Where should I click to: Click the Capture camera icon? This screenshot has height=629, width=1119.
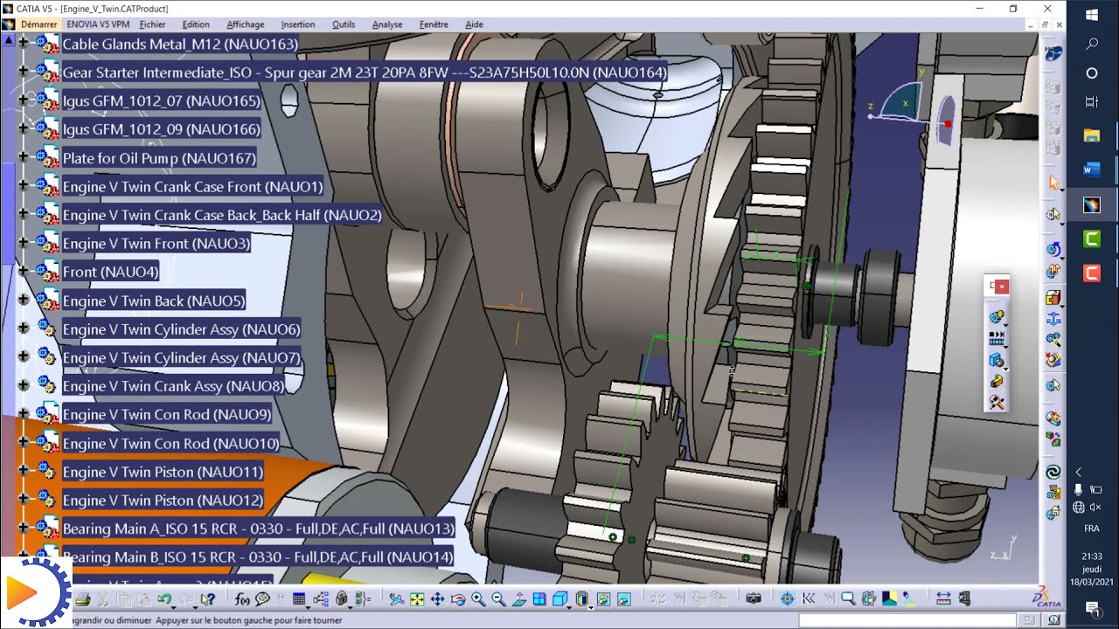tap(754, 599)
